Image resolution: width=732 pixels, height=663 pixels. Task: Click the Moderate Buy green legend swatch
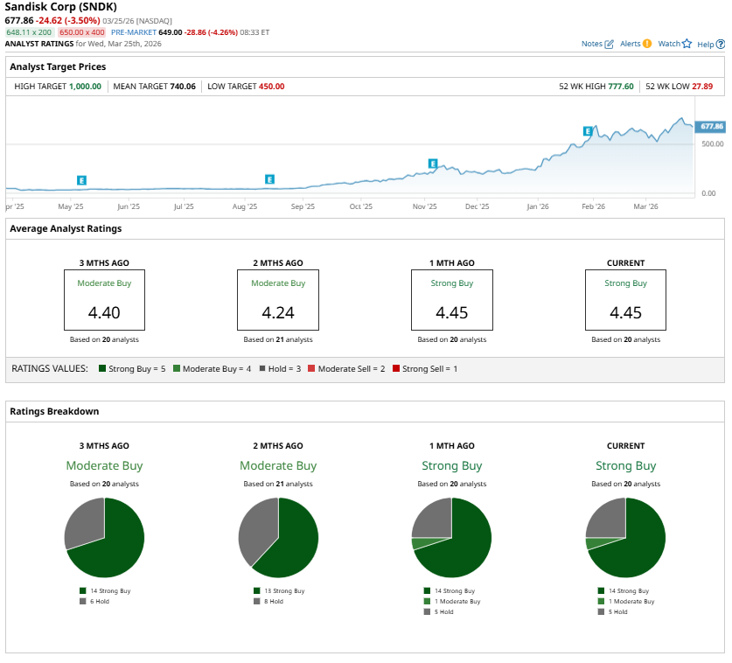point(177,368)
